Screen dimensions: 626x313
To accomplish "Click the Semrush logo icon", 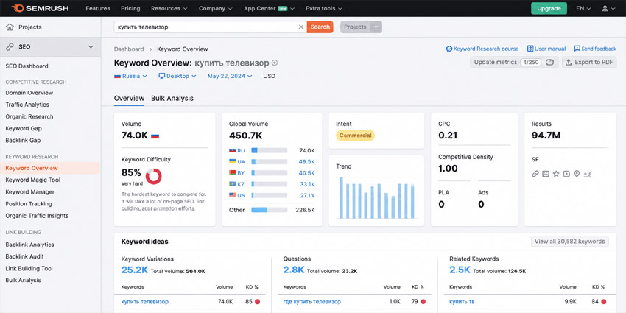I will (18, 8).
